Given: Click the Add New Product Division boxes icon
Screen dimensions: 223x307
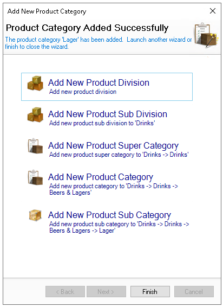Looking at the screenshot, I should 35,84.
